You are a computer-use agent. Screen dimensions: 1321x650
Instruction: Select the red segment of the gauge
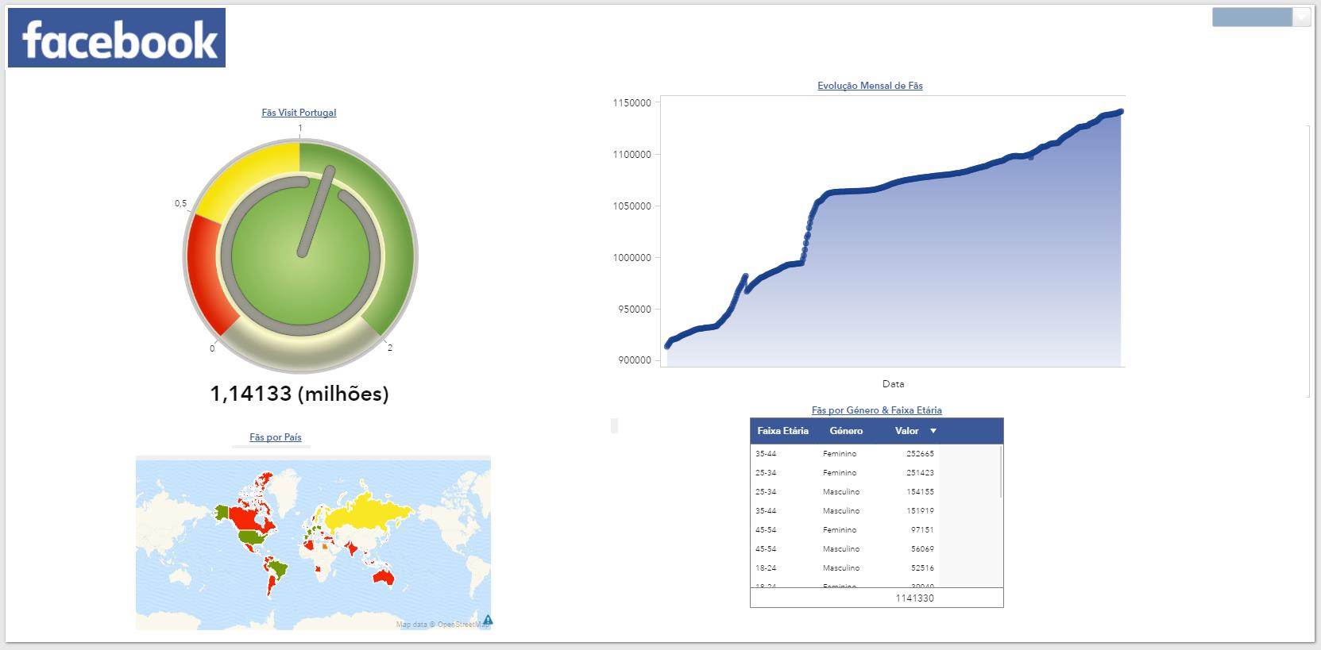coord(210,275)
